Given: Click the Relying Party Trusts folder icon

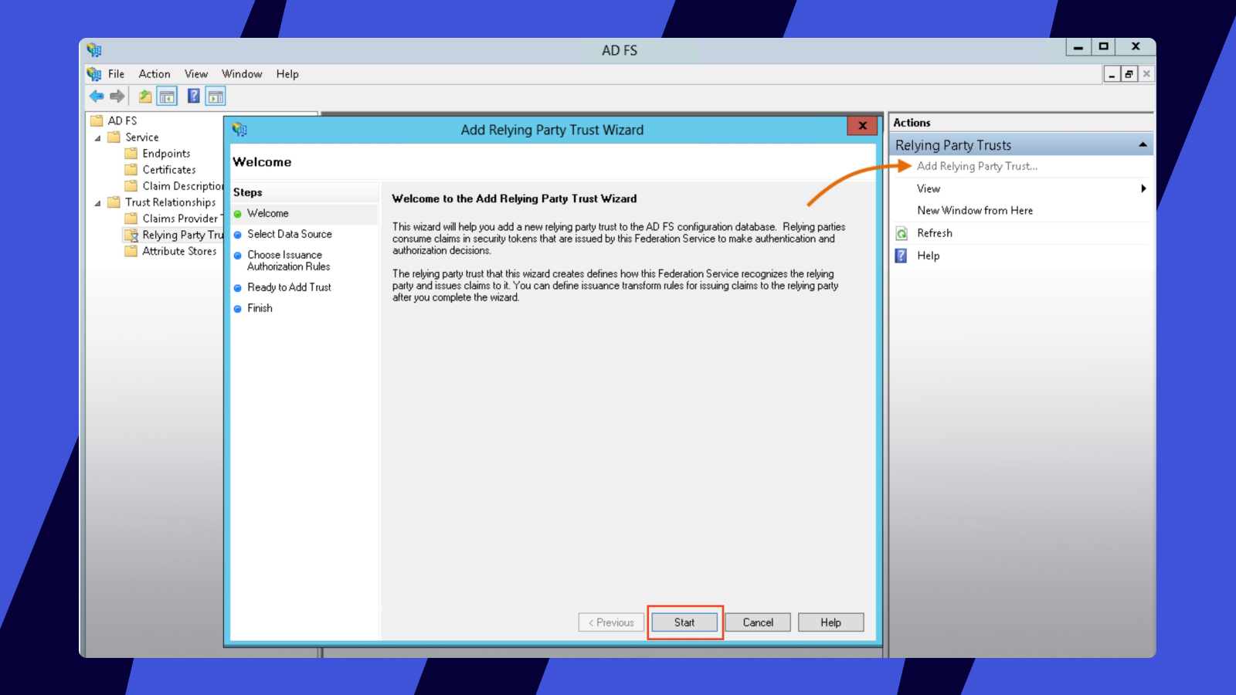Looking at the screenshot, I should pos(131,235).
